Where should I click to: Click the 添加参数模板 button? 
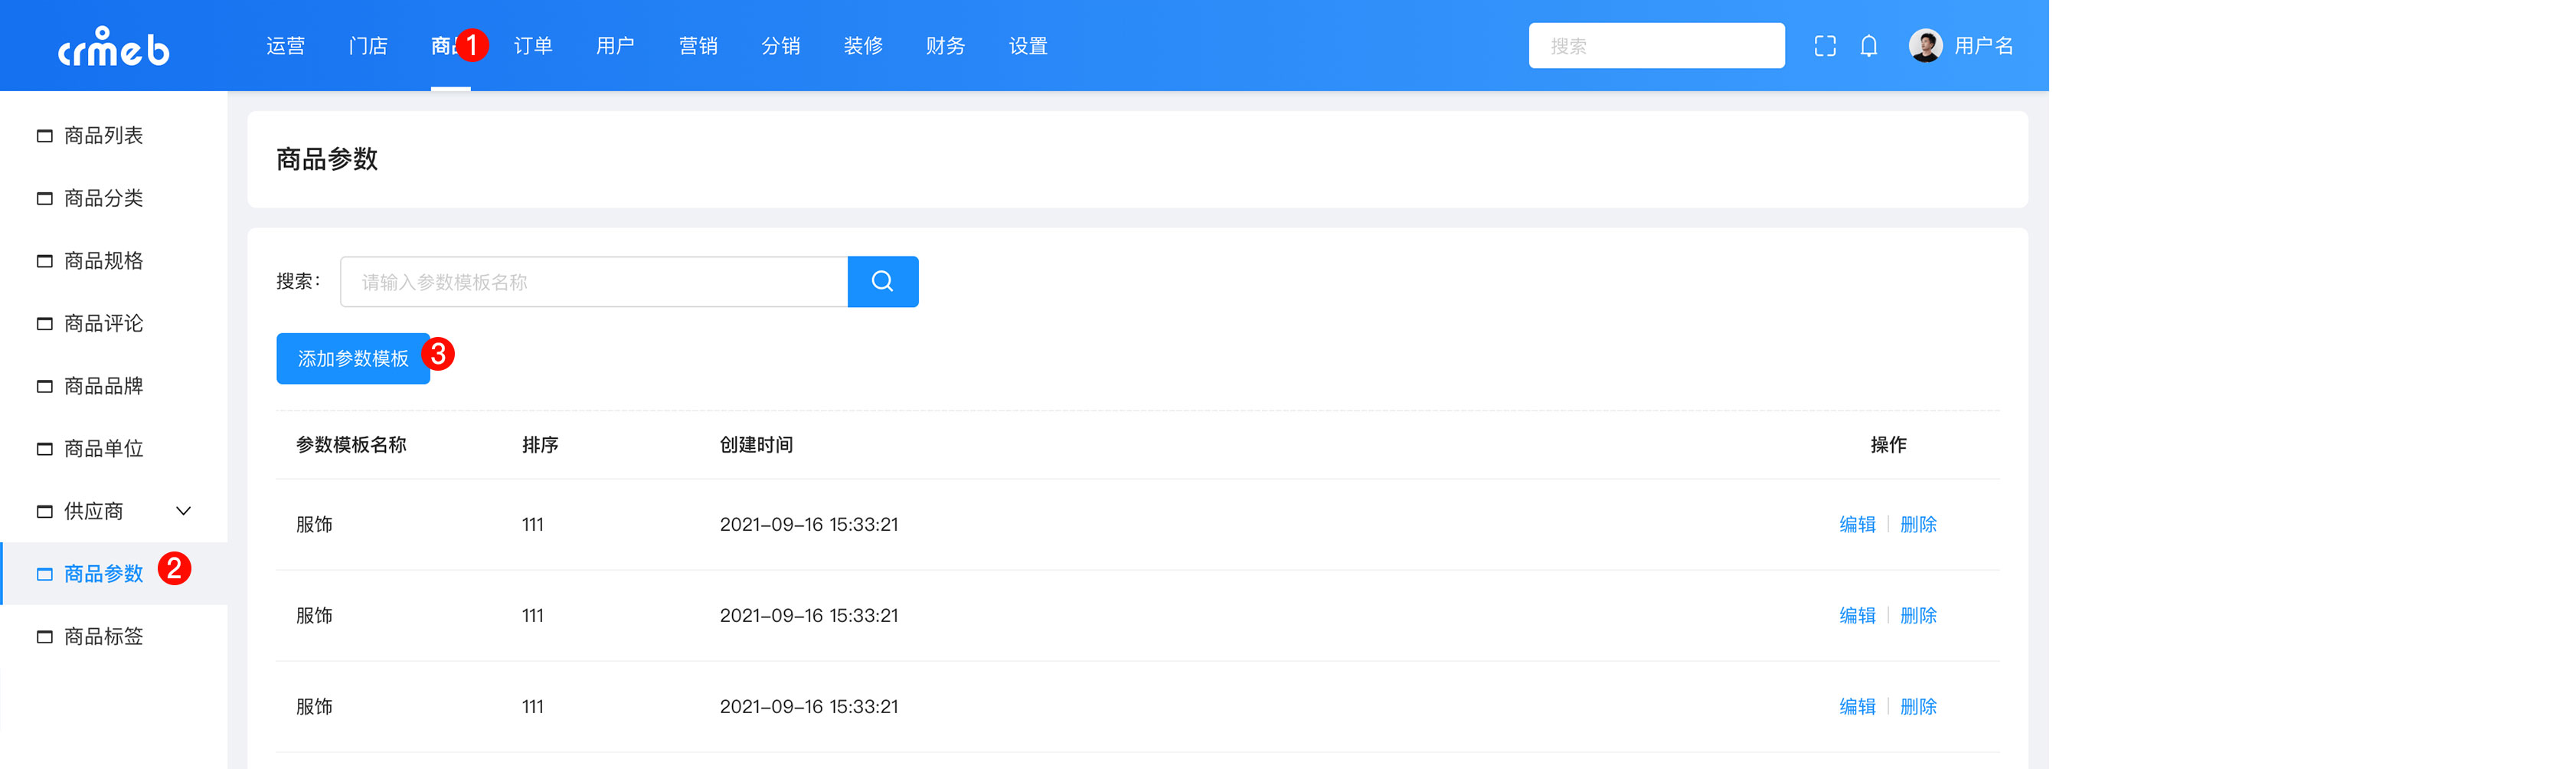(x=353, y=359)
